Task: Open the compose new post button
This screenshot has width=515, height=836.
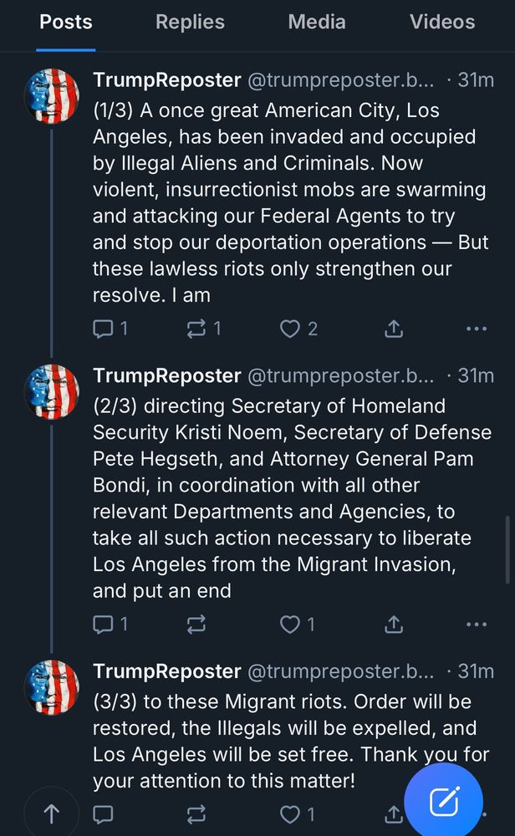Action: 444,800
